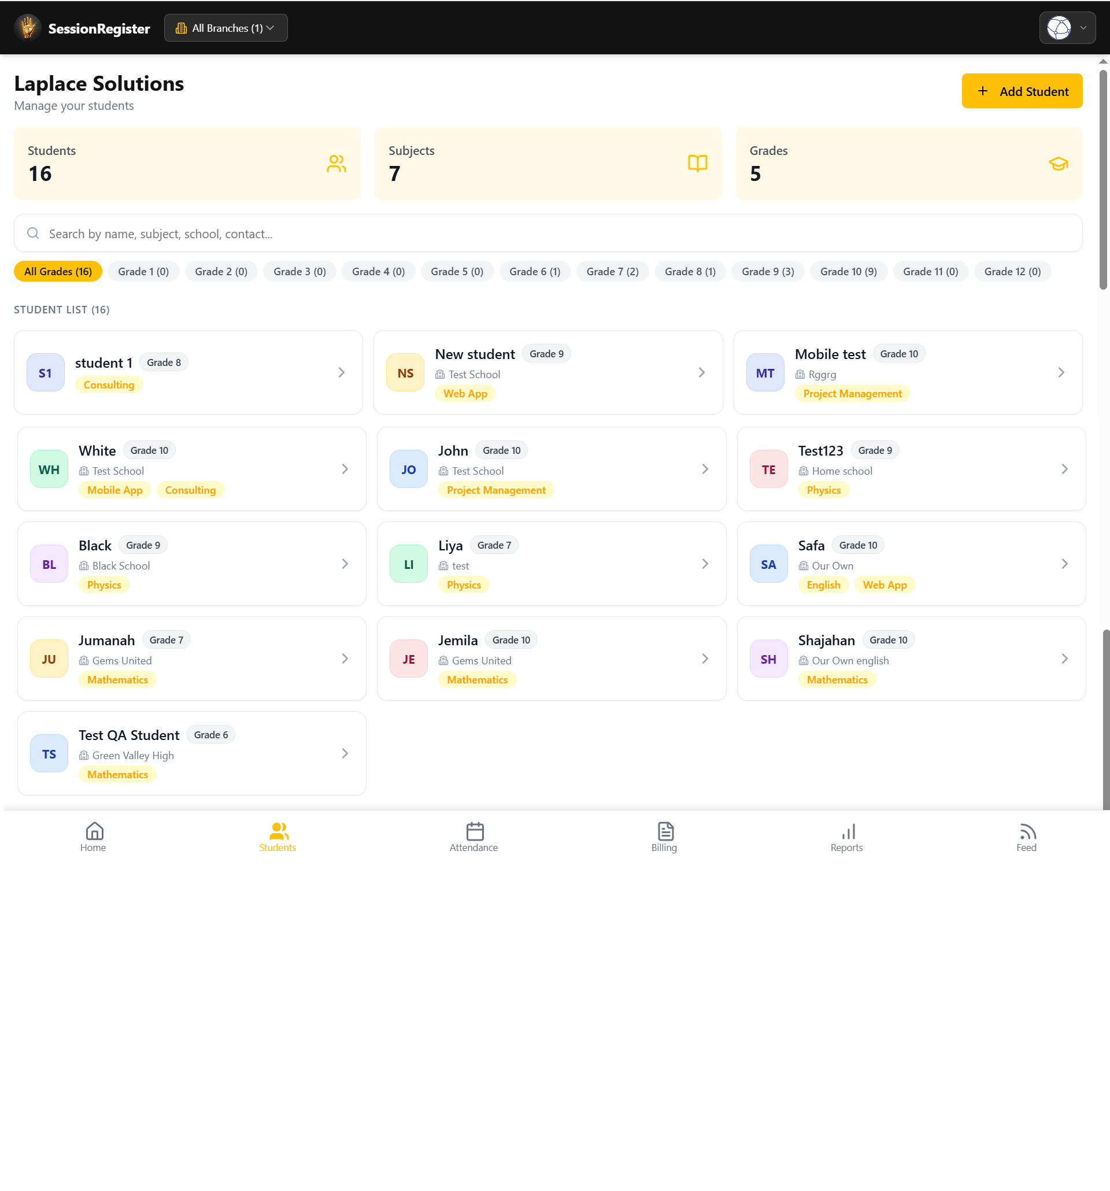Screen dimensions: 1110x1191
Task: Click the BL avatar for Black
Action: tap(49, 564)
